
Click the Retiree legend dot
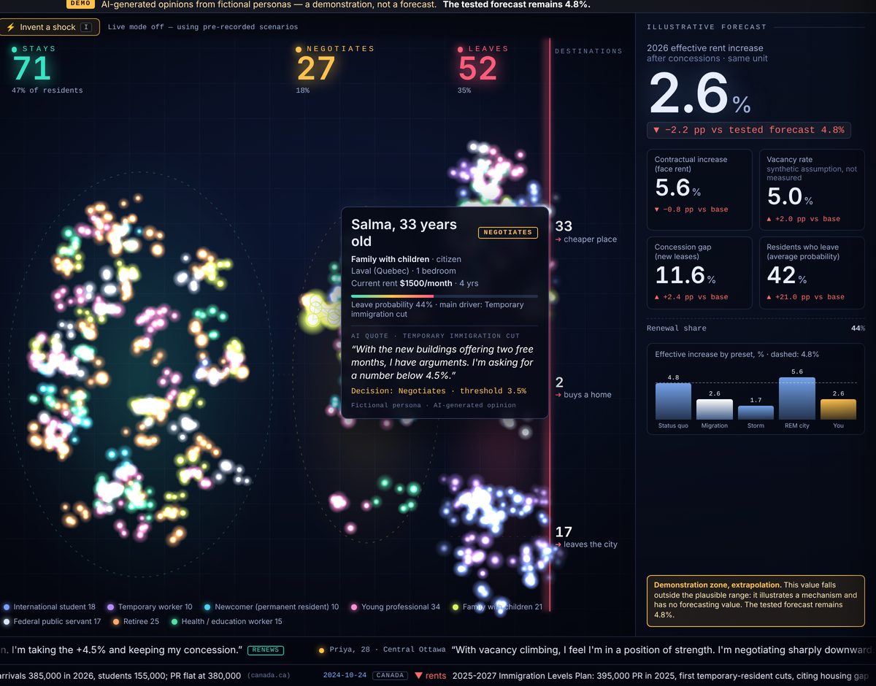pyautogui.click(x=116, y=622)
